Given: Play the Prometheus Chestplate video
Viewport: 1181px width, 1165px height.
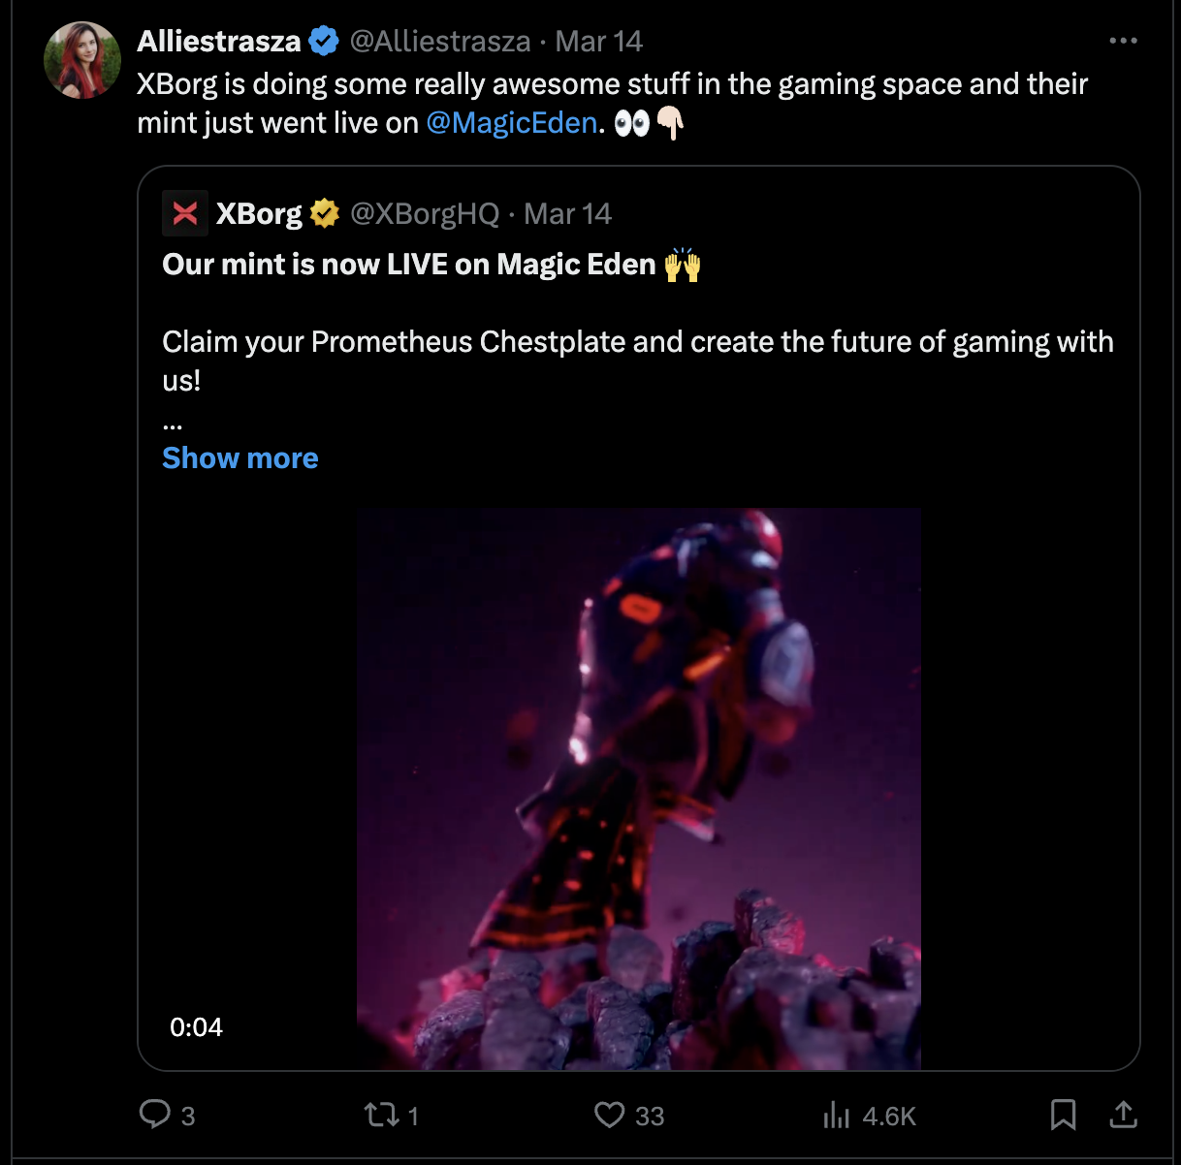Looking at the screenshot, I should [x=638, y=788].
